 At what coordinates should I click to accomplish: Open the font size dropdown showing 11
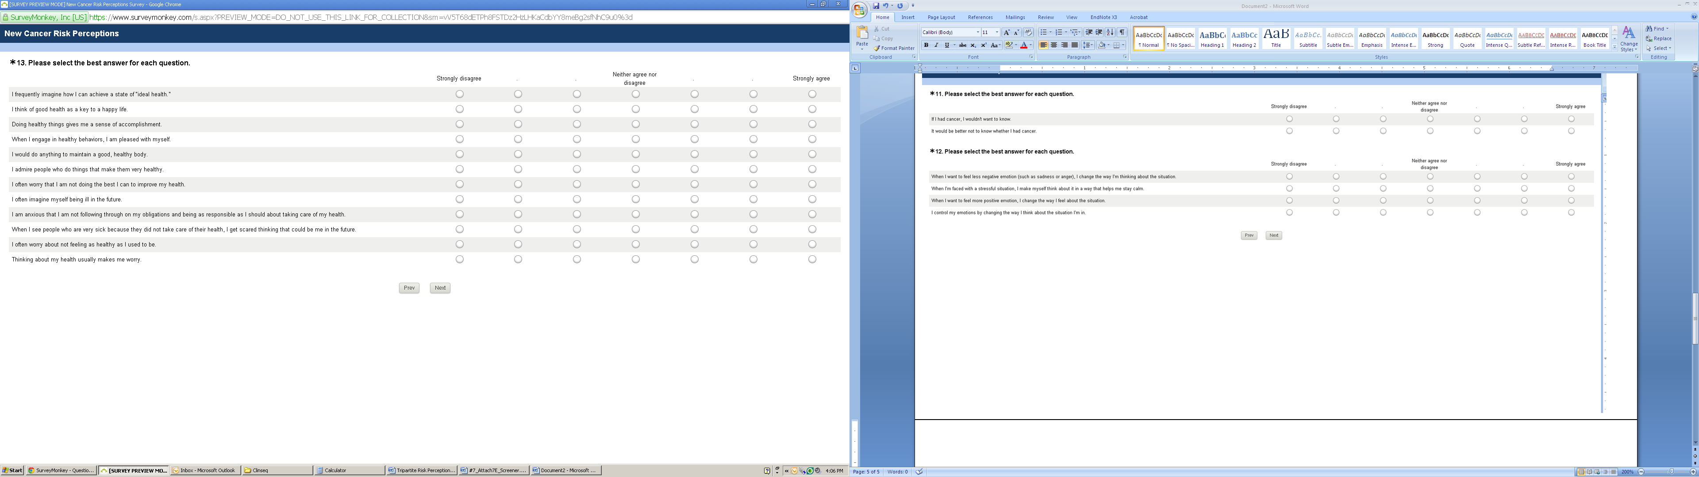click(x=996, y=32)
